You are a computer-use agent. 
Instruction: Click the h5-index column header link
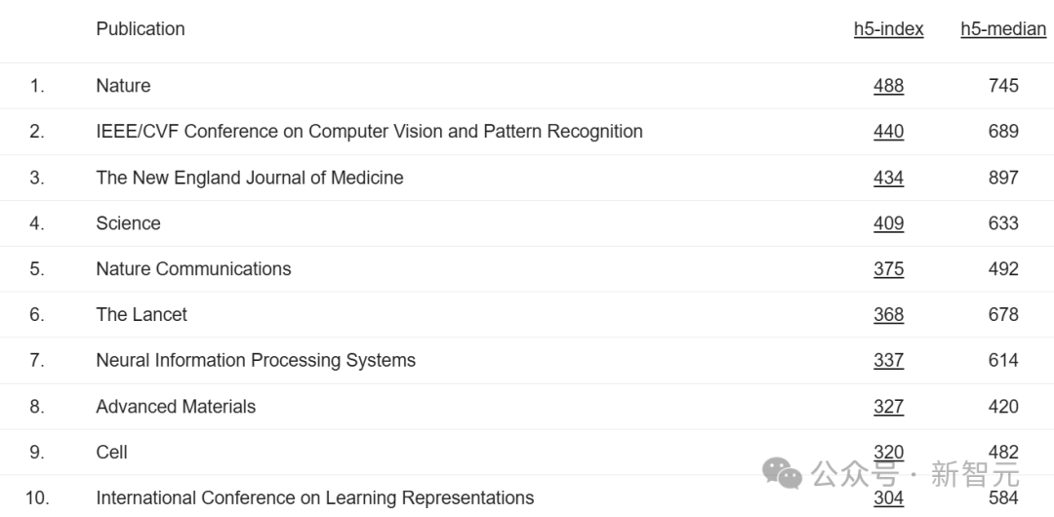tap(889, 29)
